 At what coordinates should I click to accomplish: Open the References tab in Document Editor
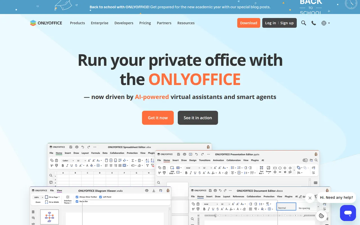tap(238, 197)
